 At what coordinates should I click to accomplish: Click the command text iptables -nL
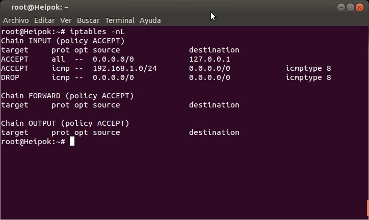coord(97,32)
